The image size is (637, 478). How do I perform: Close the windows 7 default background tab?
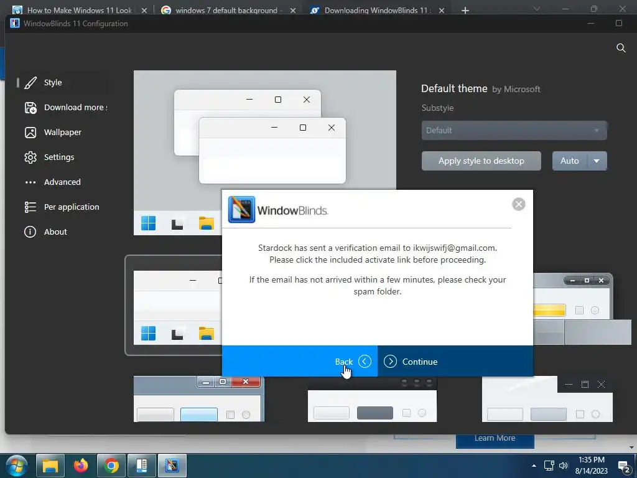click(x=293, y=11)
